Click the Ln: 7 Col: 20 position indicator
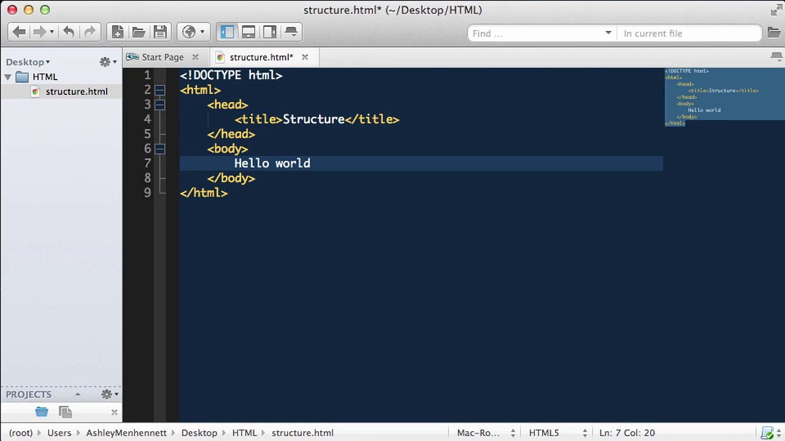The image size is (785, 441). coord(627,432)
